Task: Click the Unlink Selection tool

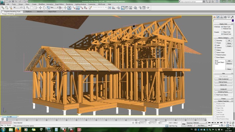Action: (7, 8)
